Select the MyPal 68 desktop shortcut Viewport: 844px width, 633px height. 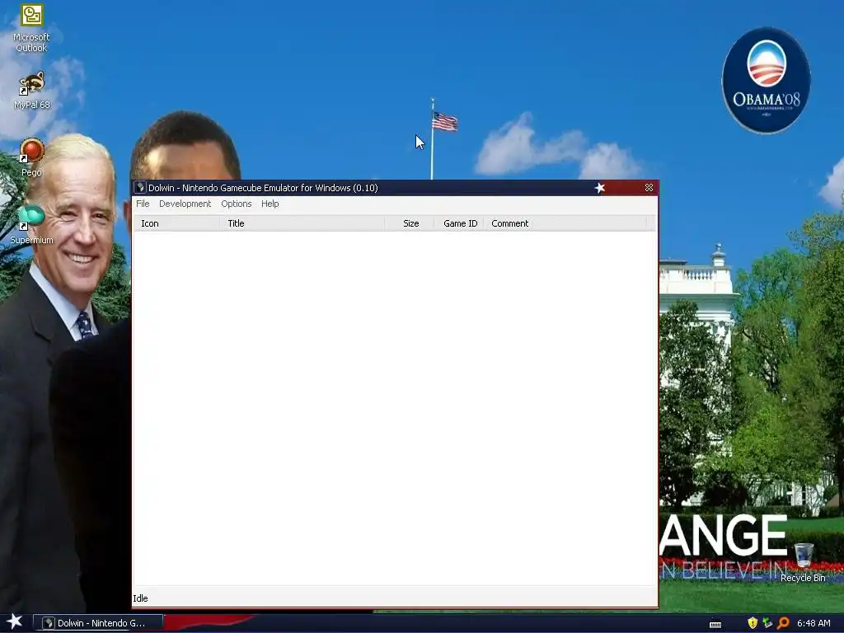click(32, 91)
